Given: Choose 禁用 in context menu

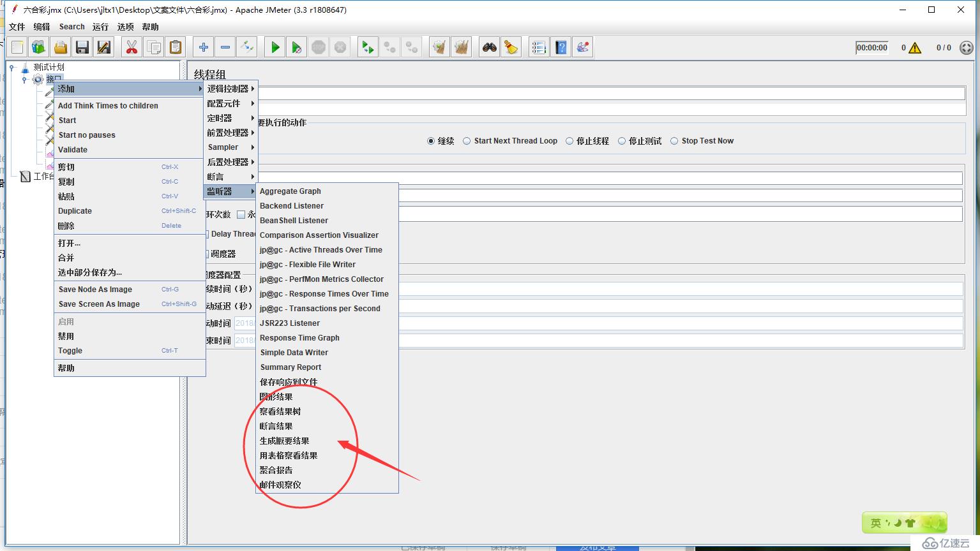Looking at the screenshot, I should [130, 336].
